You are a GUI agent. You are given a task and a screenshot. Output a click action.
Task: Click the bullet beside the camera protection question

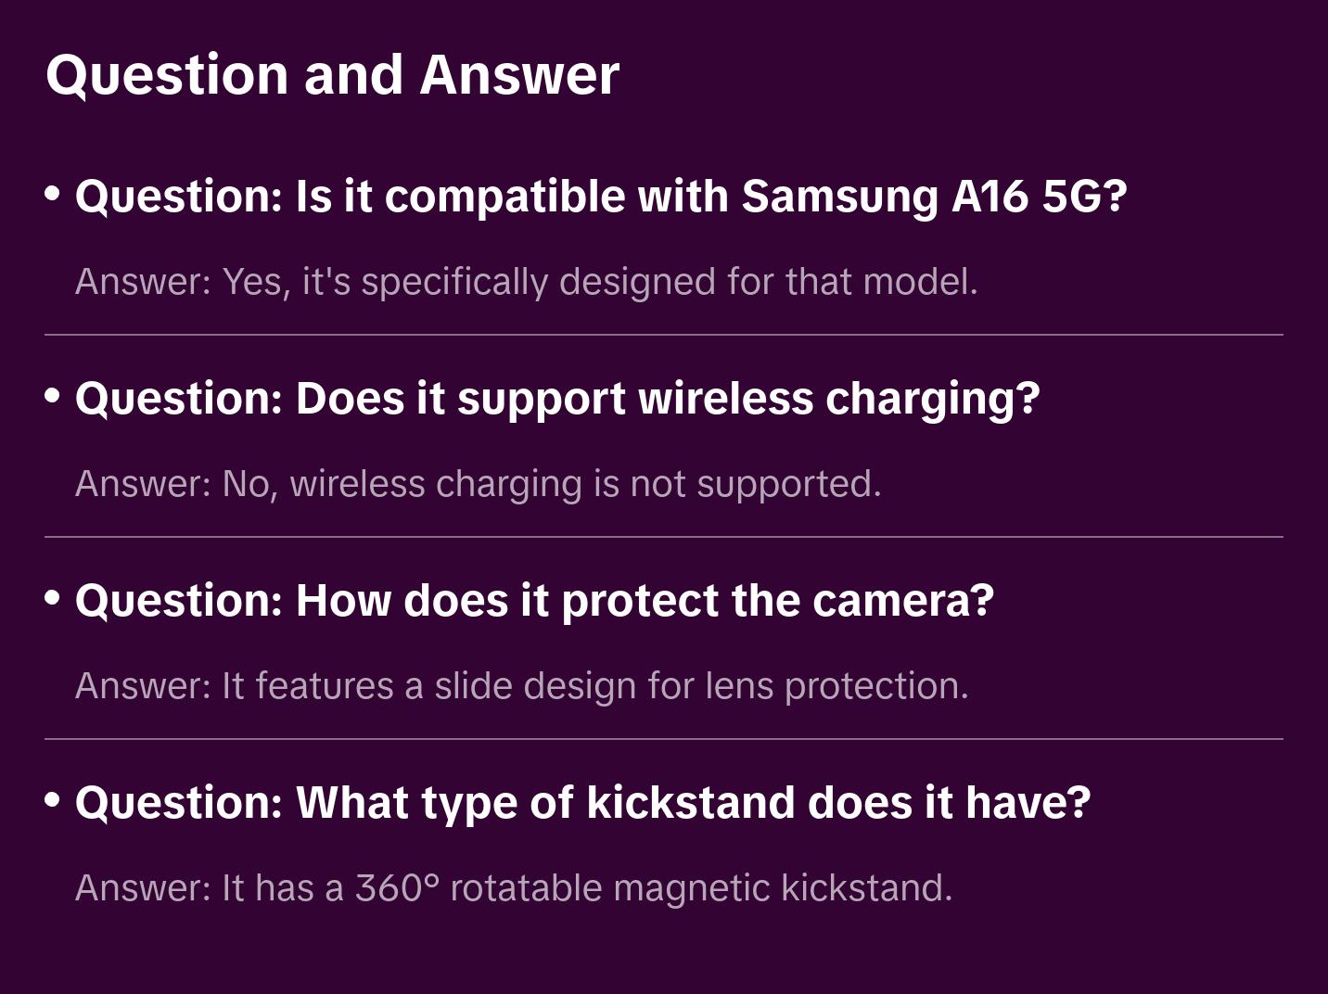click(53, 598)
